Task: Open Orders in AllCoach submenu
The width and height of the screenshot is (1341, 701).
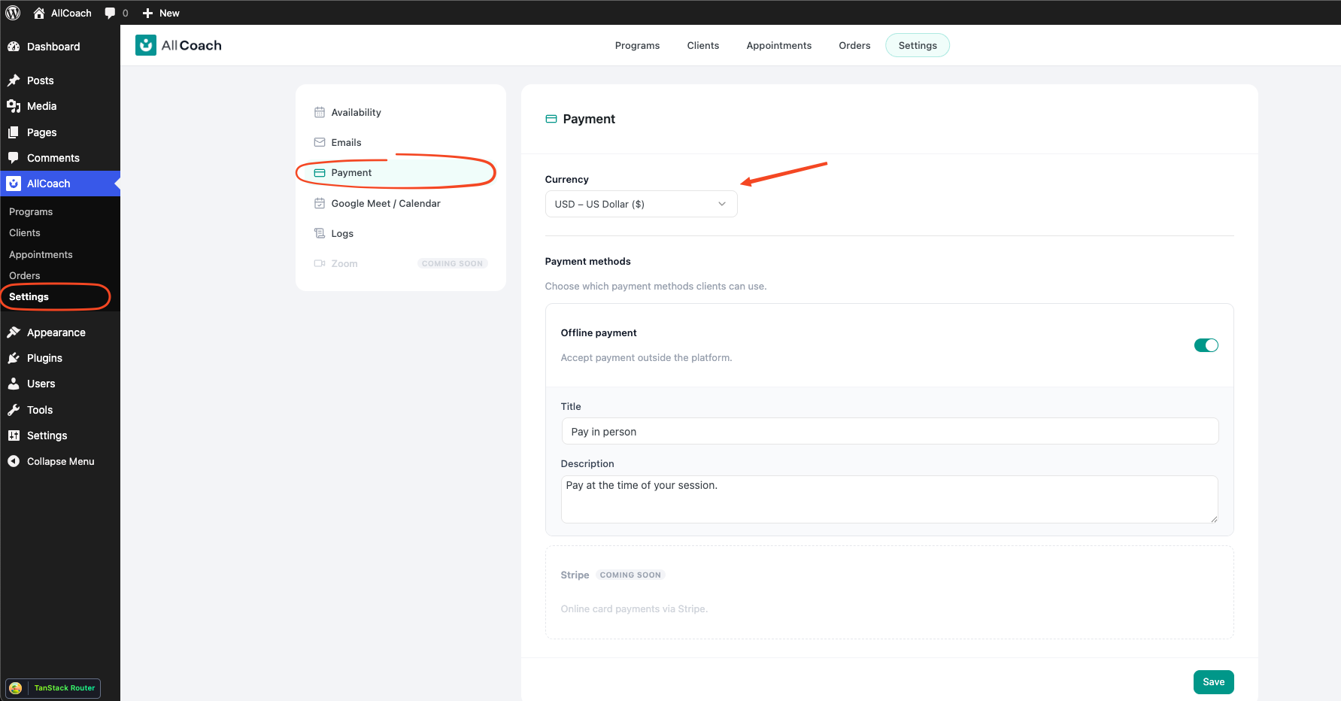Action: pyautogui.click(x=25, y=275)
